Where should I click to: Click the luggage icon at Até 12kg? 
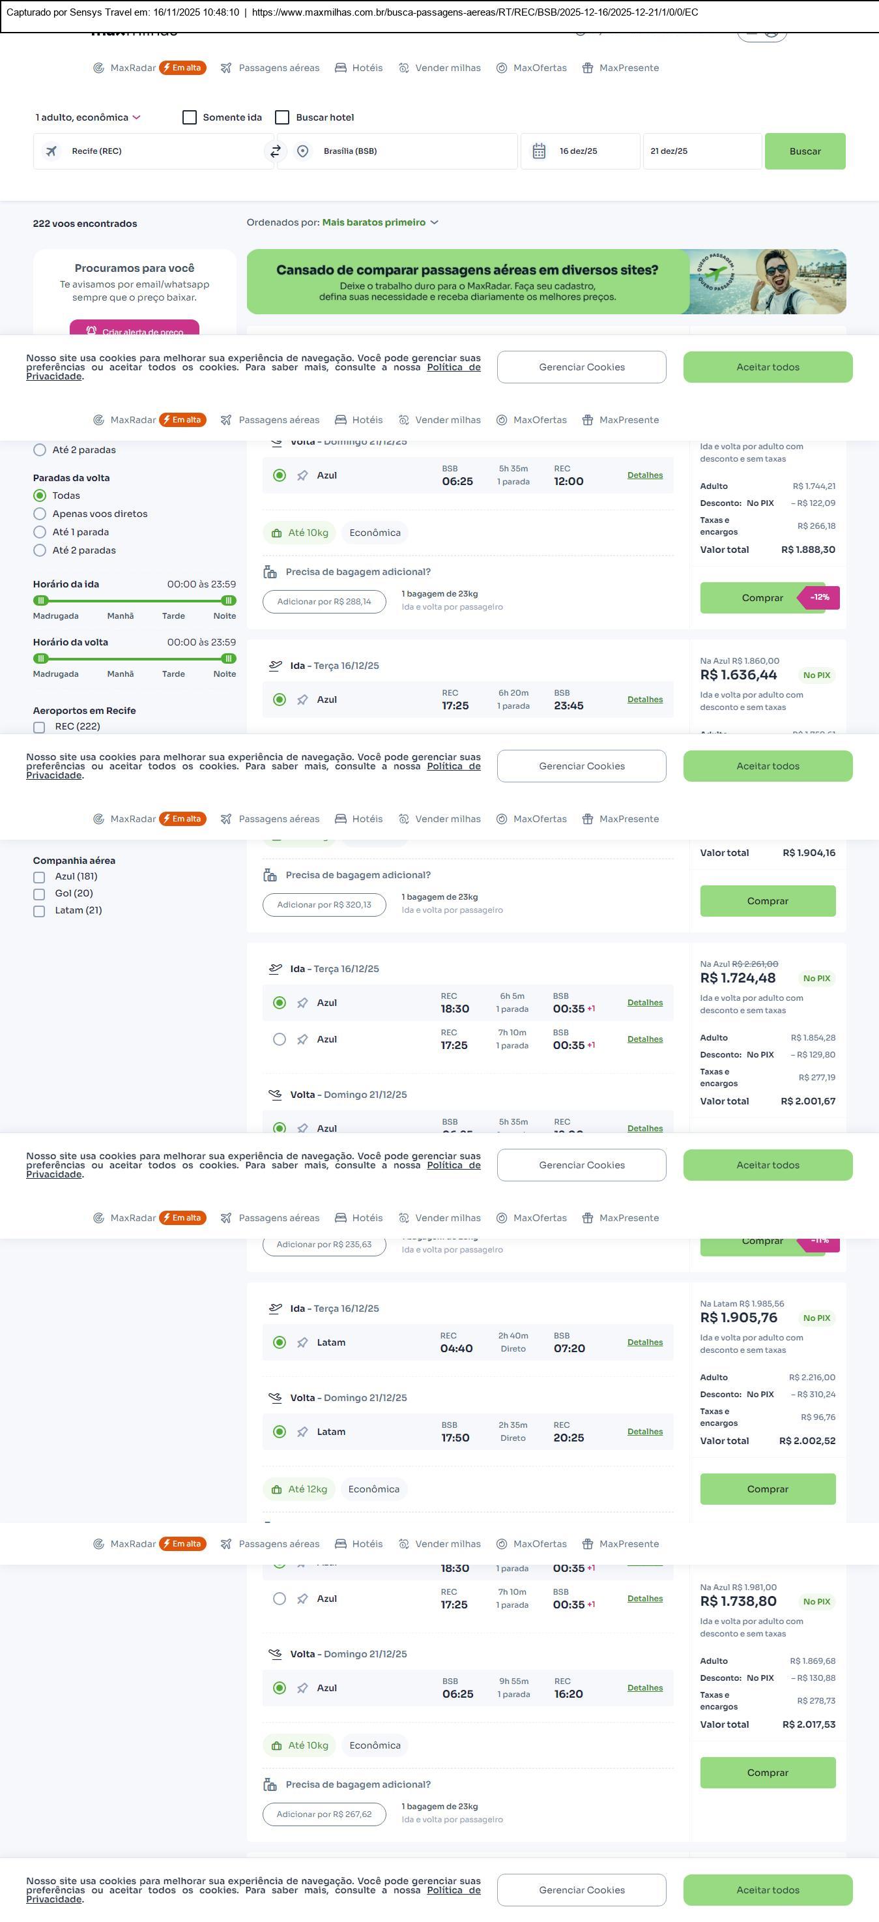(x=276, y=1489)
